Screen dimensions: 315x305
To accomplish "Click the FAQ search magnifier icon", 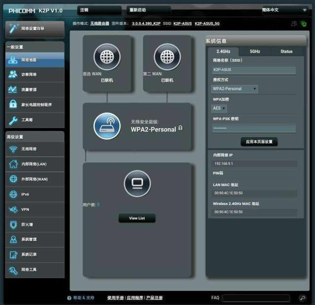I will click(303, 298).
